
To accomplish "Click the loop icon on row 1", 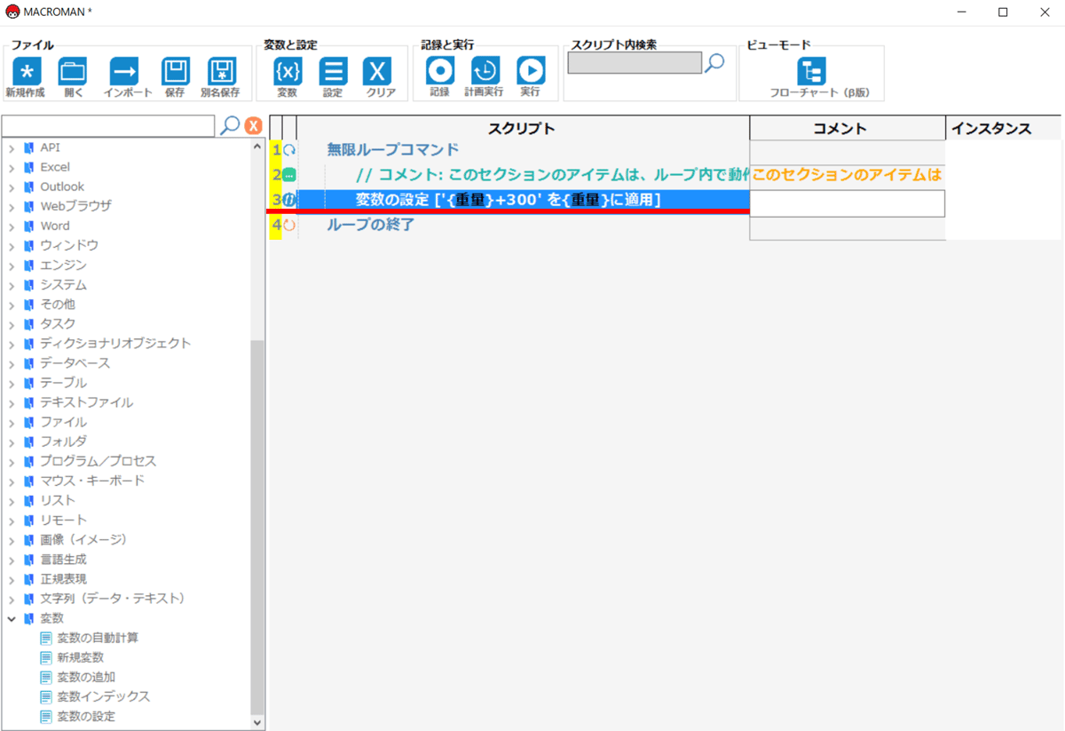I will [289, 151].
